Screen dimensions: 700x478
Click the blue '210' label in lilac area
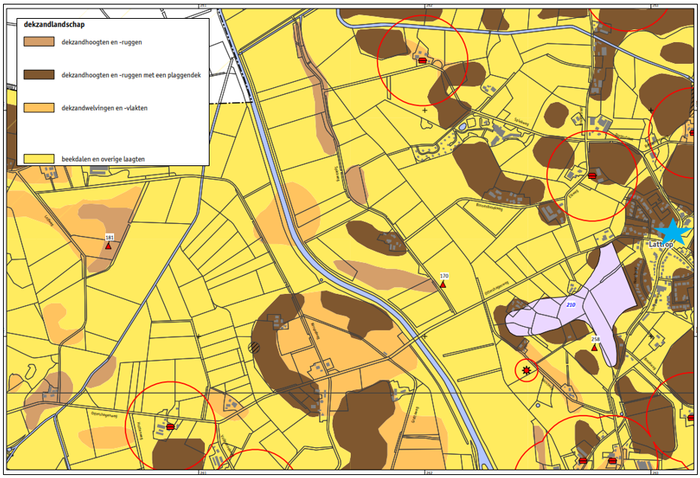click(571, 304)
